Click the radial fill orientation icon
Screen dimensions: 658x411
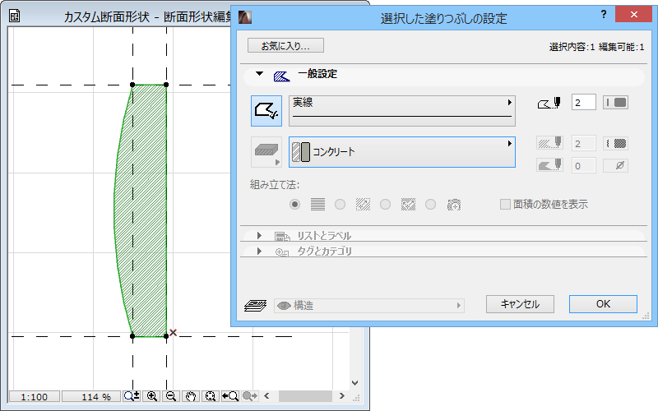pos(454,205)
